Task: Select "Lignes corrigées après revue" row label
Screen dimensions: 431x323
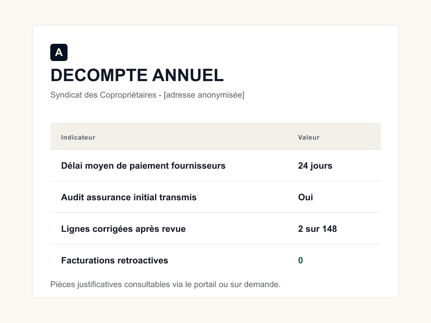Action: (124, 229)
